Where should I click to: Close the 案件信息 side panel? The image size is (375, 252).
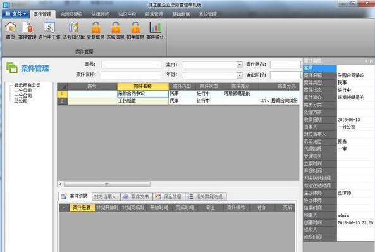[x=371, y=61]
